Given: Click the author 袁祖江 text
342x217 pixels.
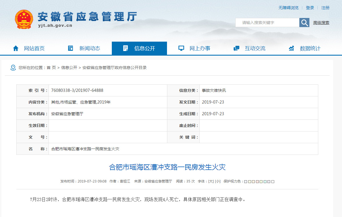Looking at the screenshot, I should click(125, 181).
